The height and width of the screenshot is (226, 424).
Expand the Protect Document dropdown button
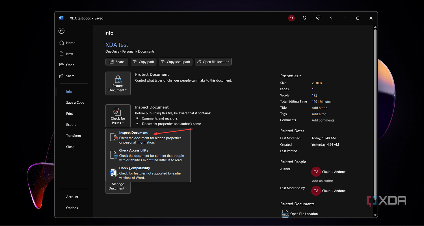coord(118,84)
